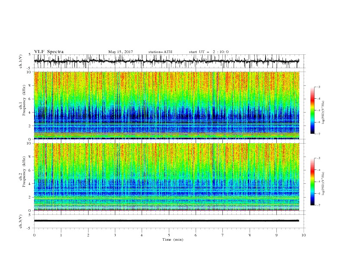Click the "4" kHz tick on ch.1 frequency axis
The image size is (342, 264).
(30, 113)
